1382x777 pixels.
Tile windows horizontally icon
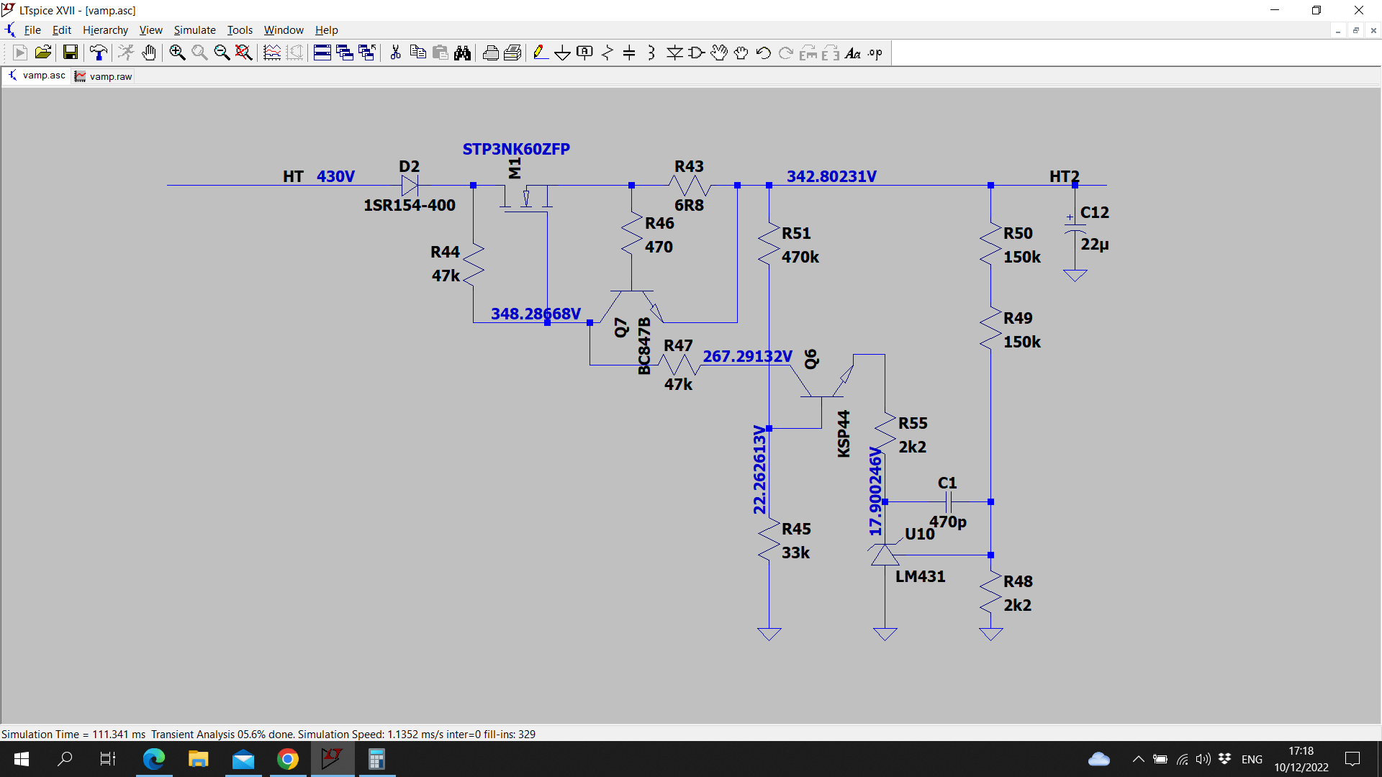[x=322, y=53]
